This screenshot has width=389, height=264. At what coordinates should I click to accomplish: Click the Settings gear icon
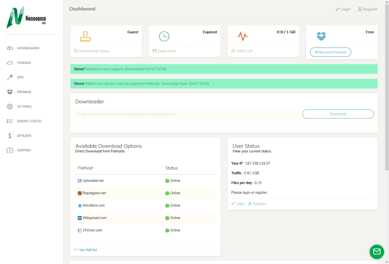pyautogui.click(x=10, y=107)
